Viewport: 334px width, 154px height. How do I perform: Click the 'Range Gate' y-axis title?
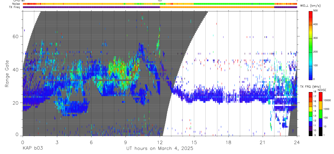pyautogui.click(x=8, y=73)
